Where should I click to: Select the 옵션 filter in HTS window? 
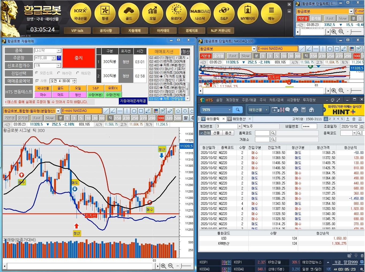click(x=228, y=133)
